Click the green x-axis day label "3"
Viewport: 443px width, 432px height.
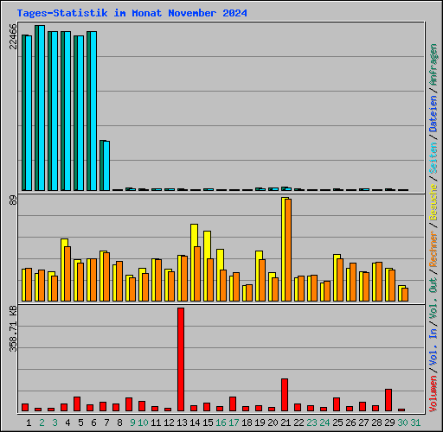tap(55, 422)
